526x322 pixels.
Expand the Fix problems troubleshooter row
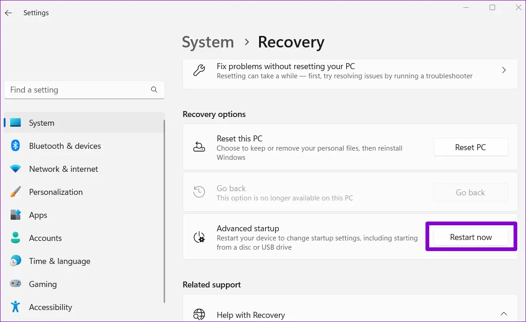[x=503, y=70]
